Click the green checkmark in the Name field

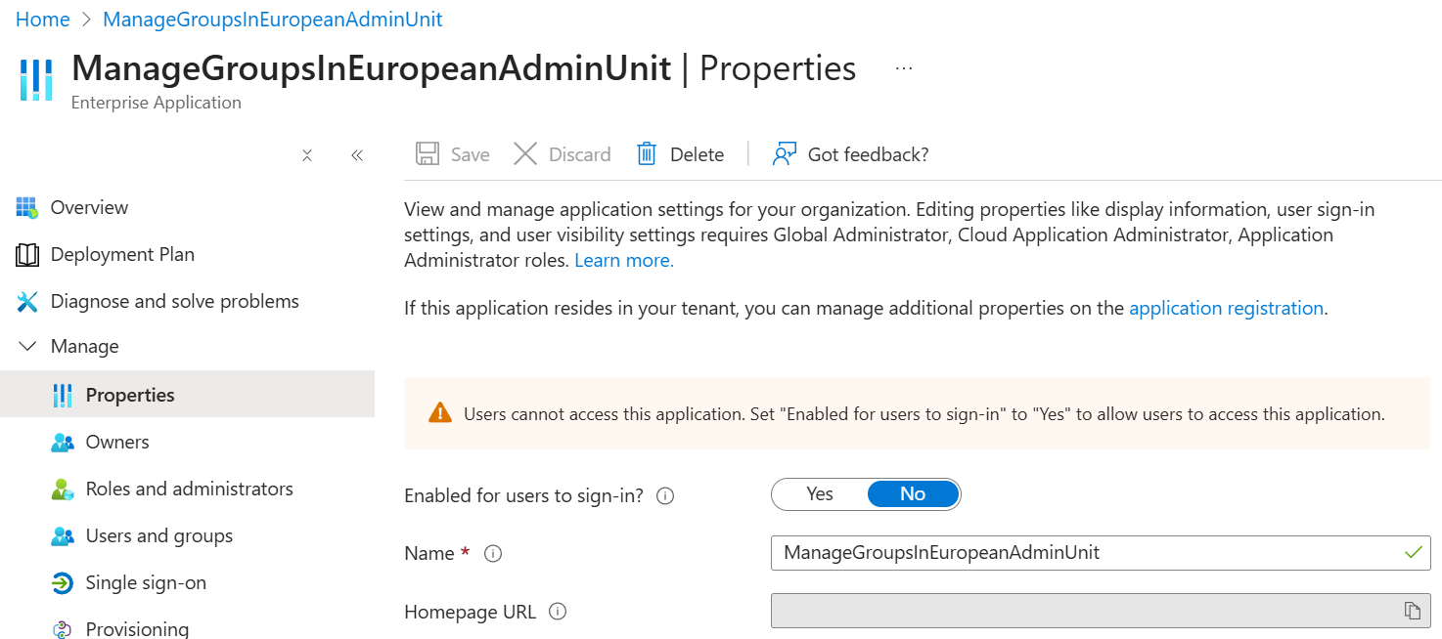point(1413,553)
